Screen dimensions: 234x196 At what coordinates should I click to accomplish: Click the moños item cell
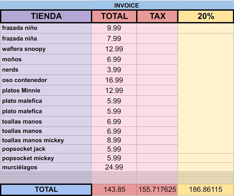point(46,59)
